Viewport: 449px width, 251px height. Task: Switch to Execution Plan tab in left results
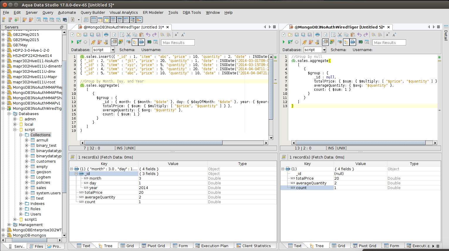[212, 246]
